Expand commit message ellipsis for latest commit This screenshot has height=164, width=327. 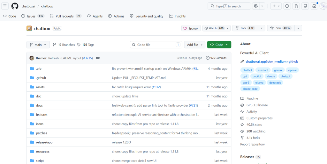coord(98,58)
